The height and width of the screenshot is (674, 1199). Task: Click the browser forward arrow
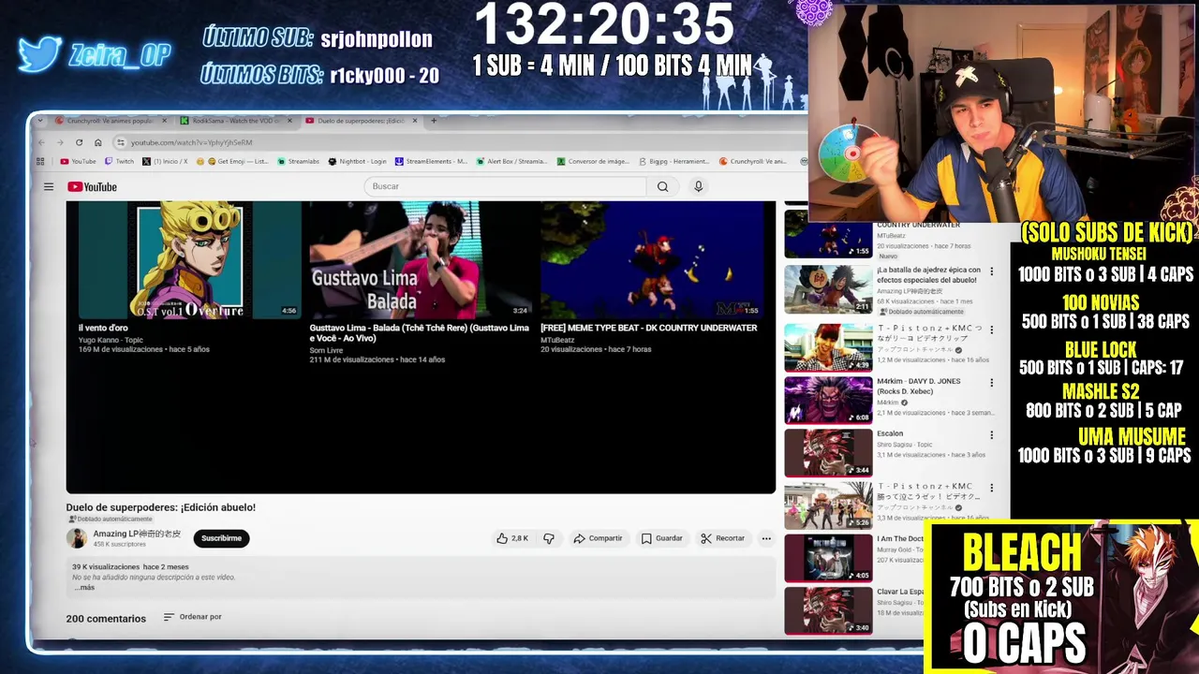coord(60,142)
